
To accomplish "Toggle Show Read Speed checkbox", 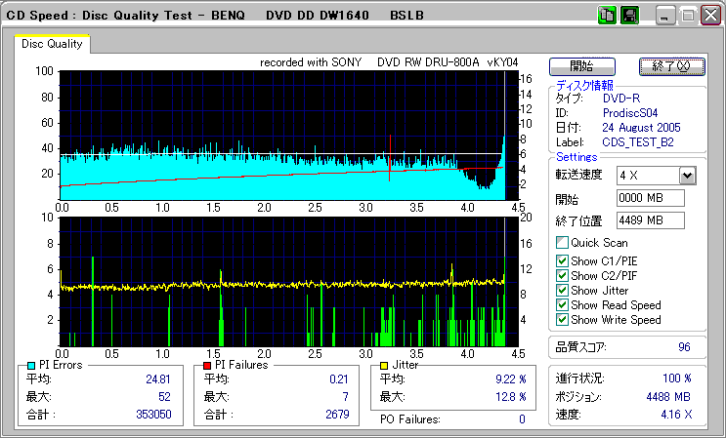I will pos(561,305).
